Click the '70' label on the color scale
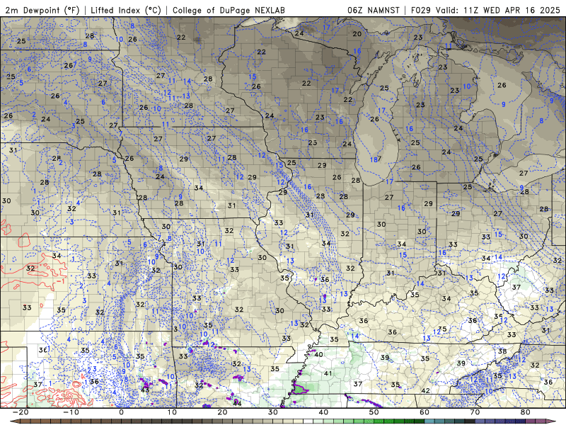The width and height of the screenshot is (566, 425). [x=475, y=412]
